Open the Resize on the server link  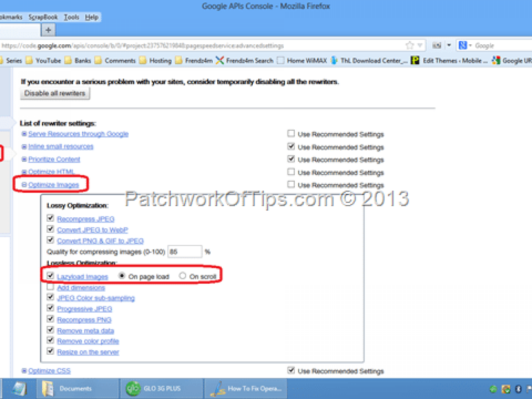tap(88, 352)
